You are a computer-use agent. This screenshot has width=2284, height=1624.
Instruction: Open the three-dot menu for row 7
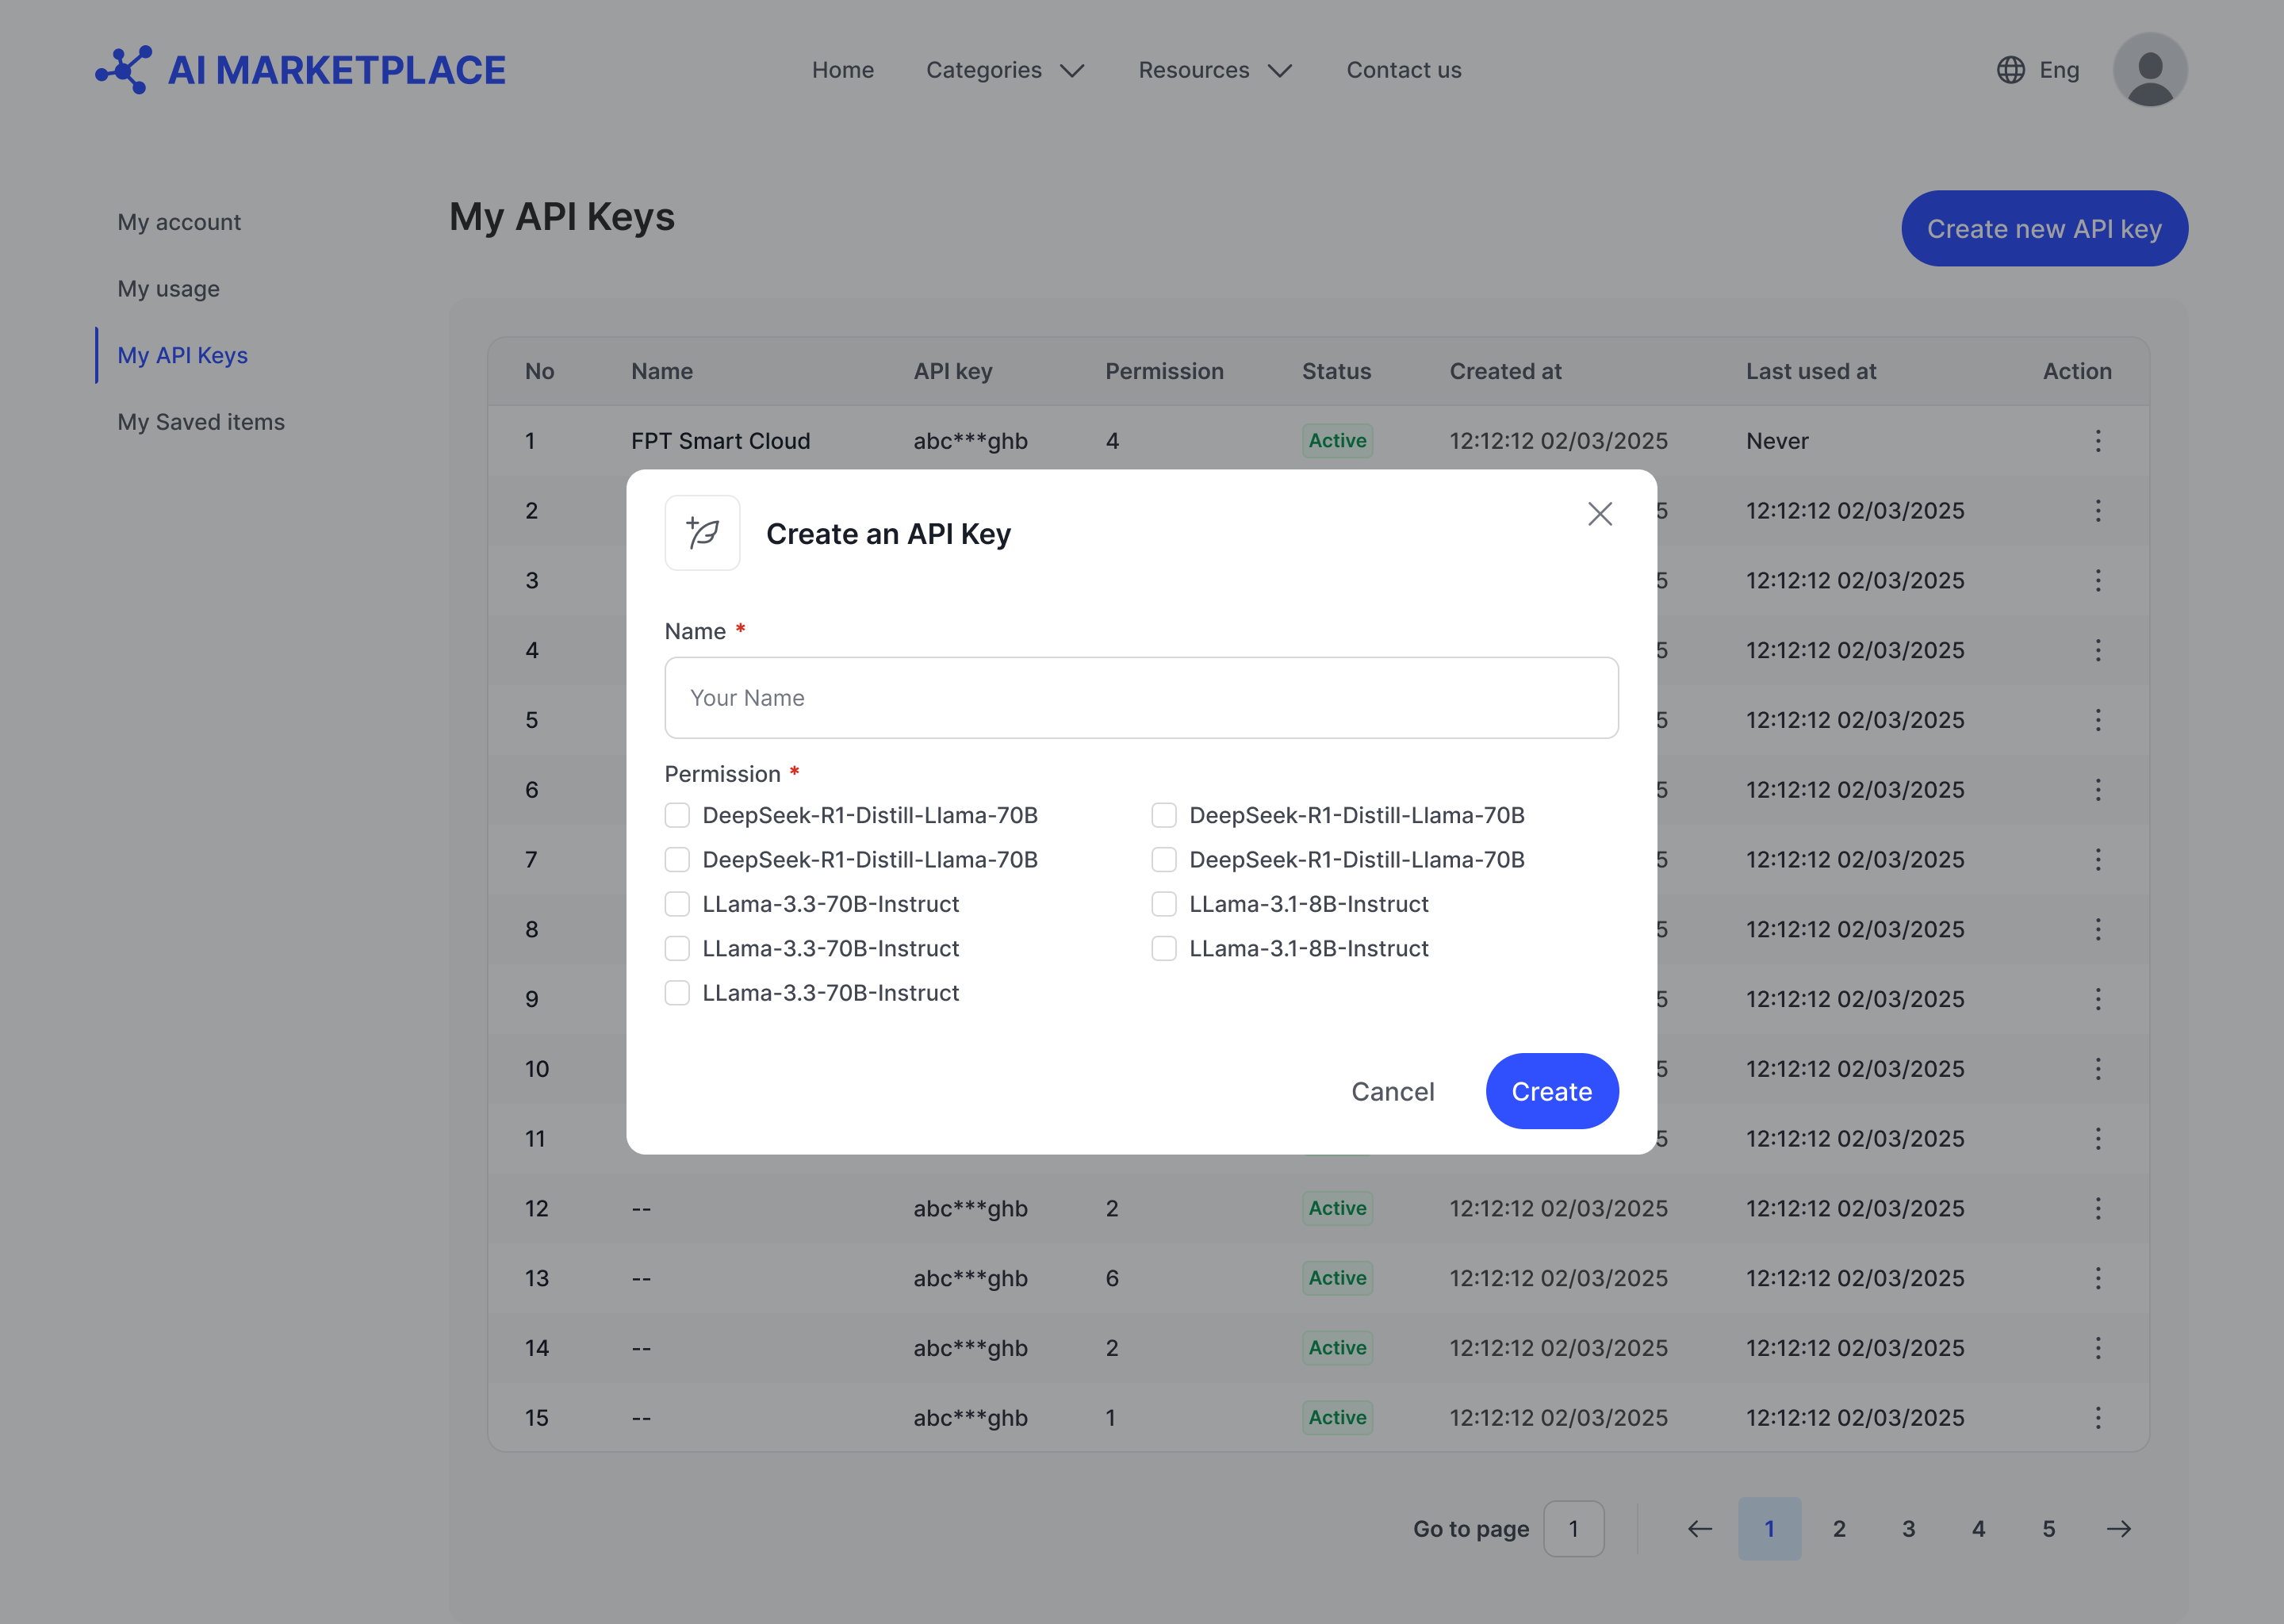pos(2098,860)
